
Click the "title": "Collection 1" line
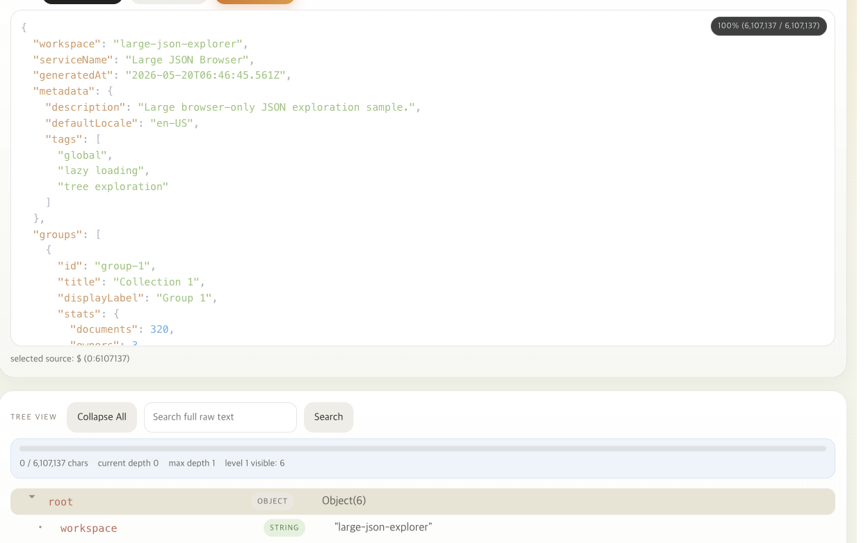[x=131, y=282]
